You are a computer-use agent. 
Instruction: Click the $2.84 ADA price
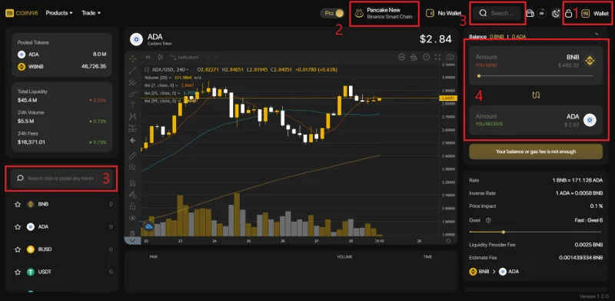(x=435, y=39)
